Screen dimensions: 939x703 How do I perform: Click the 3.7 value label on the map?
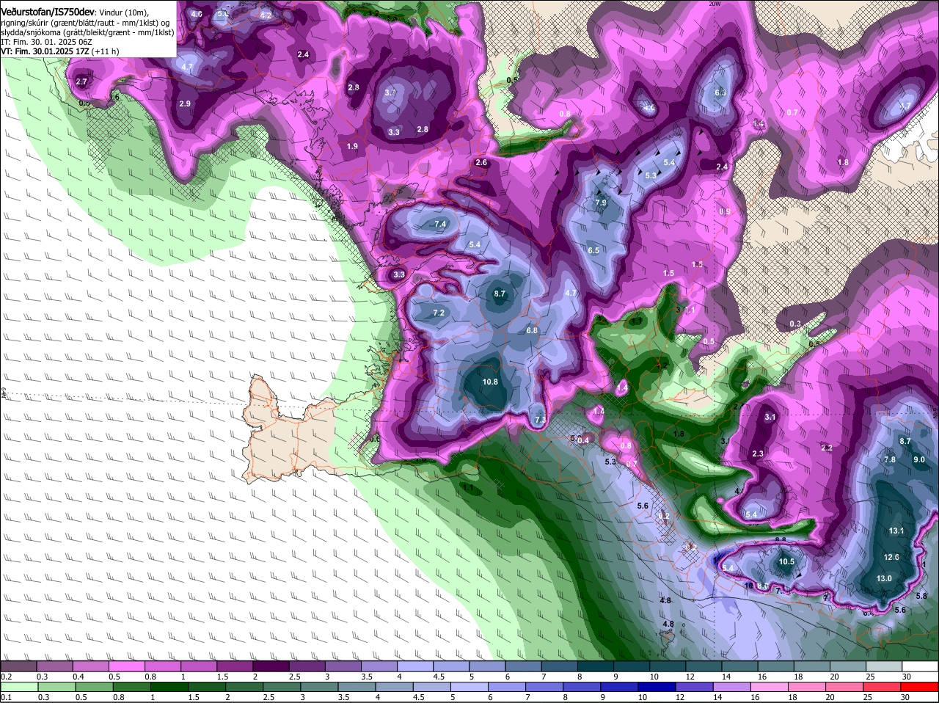[390, 92]
